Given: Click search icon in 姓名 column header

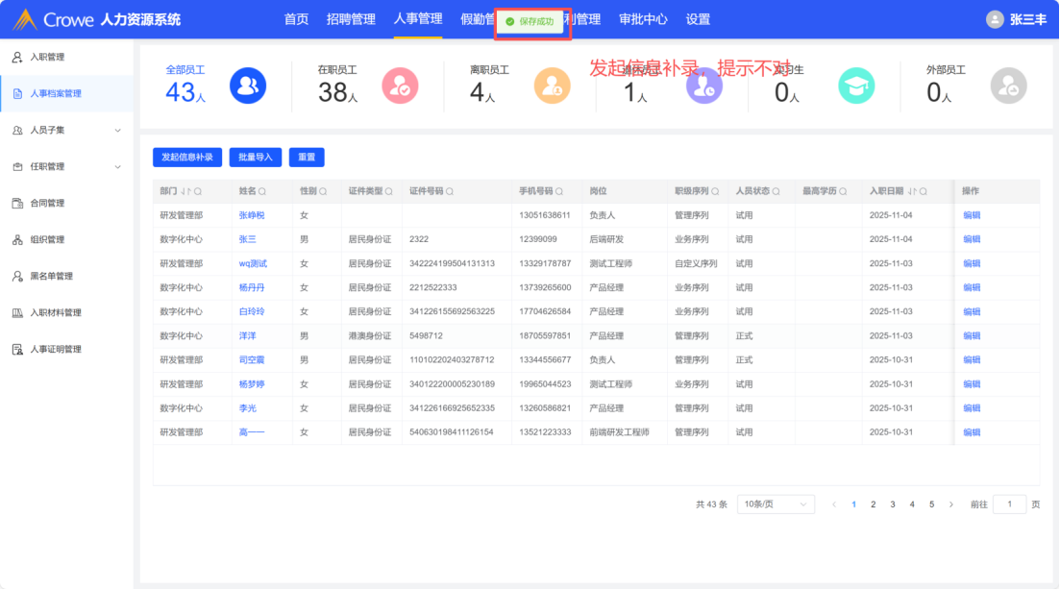Looking at the screenshot, I should pos(262,191).
